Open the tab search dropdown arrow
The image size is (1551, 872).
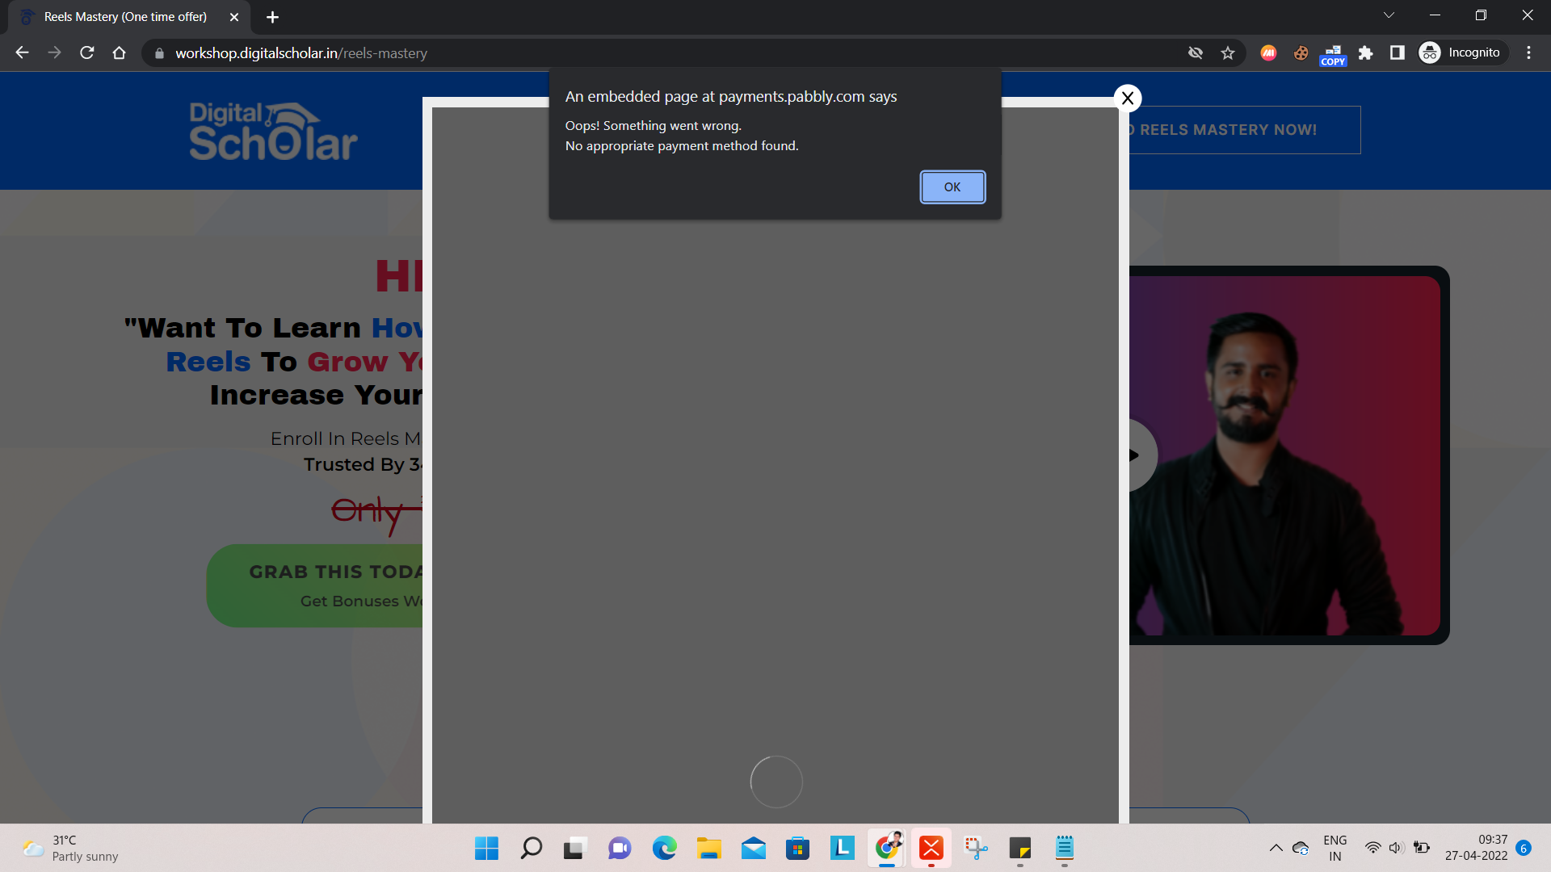(1389, 15)
